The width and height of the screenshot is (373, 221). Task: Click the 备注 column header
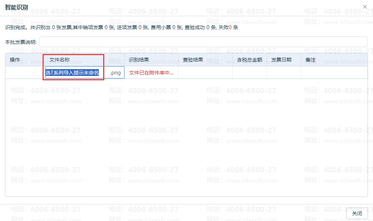coord(311,60)
